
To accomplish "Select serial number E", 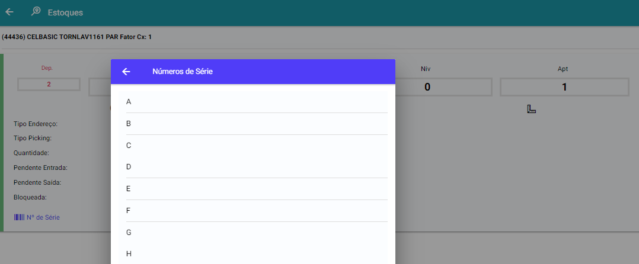I will click(257, 189).
